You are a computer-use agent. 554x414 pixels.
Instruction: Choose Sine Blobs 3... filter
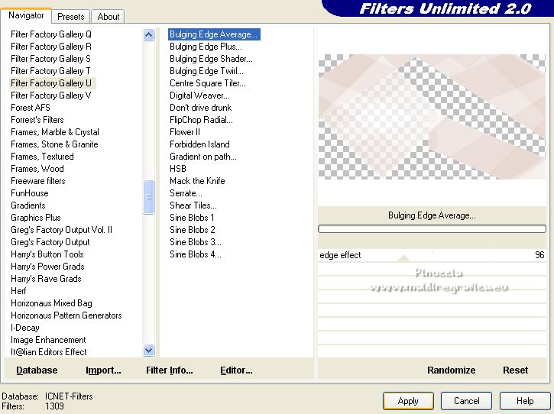tap(196, 242)
